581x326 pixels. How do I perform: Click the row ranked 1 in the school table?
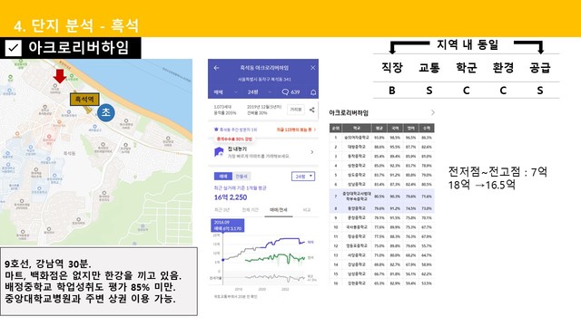tap(381, 138)
